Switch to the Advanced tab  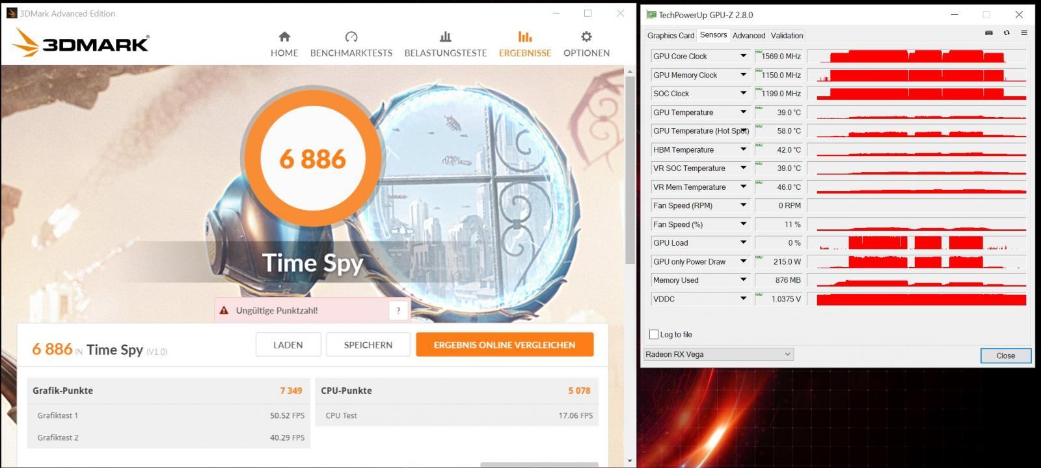point(749,36)
